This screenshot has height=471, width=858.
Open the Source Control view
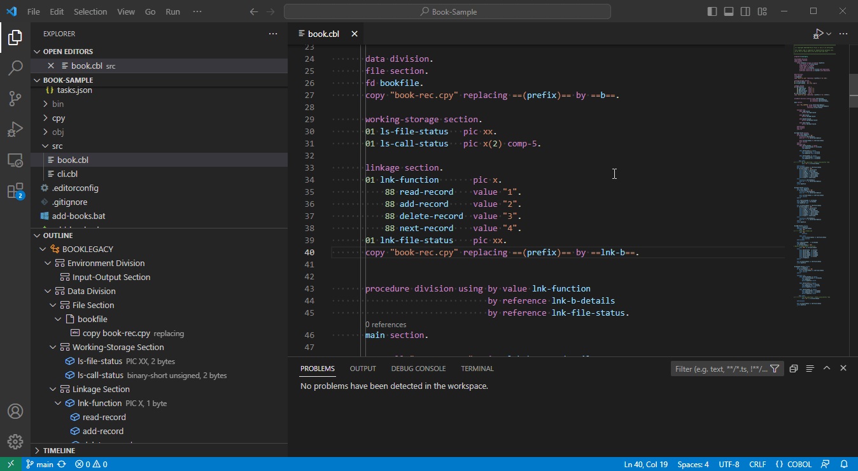pos(15,99)
